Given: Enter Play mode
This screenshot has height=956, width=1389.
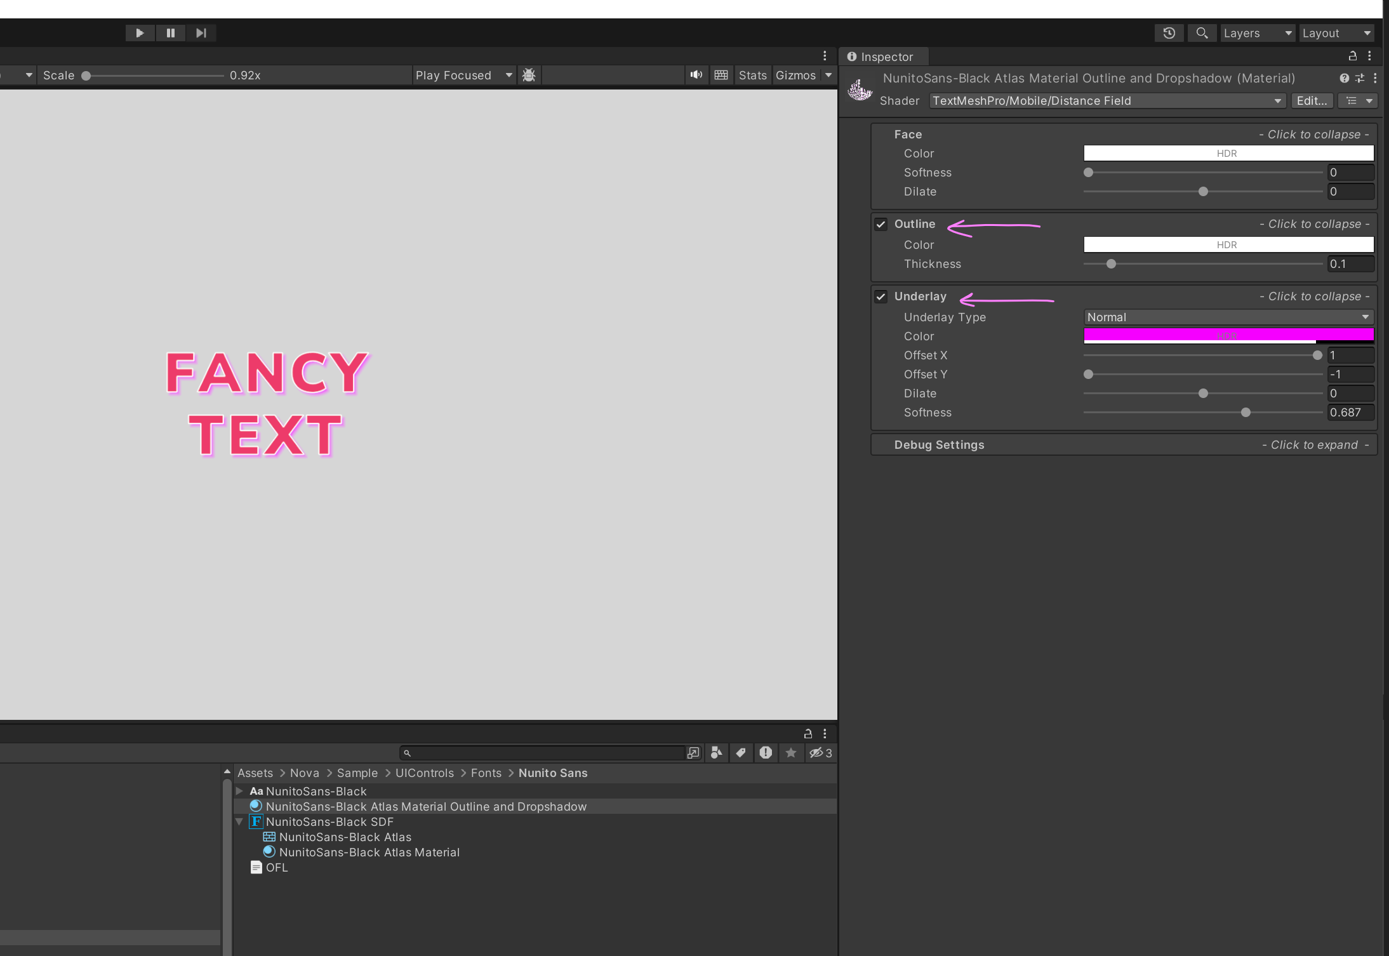Looking at the screenshot, I should pyautogui.click(x=140, y=32).
